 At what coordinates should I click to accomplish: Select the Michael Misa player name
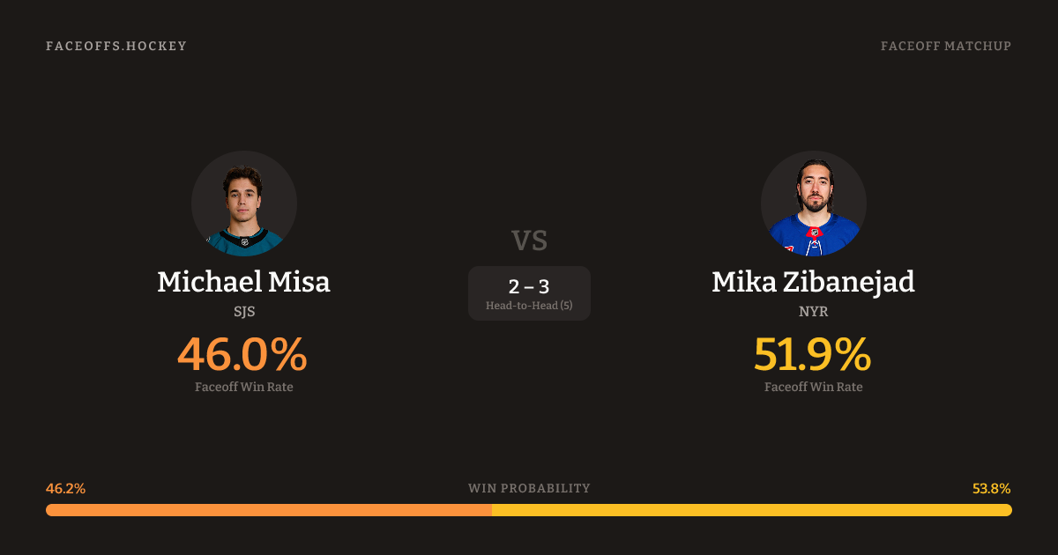tap(244, 282)
